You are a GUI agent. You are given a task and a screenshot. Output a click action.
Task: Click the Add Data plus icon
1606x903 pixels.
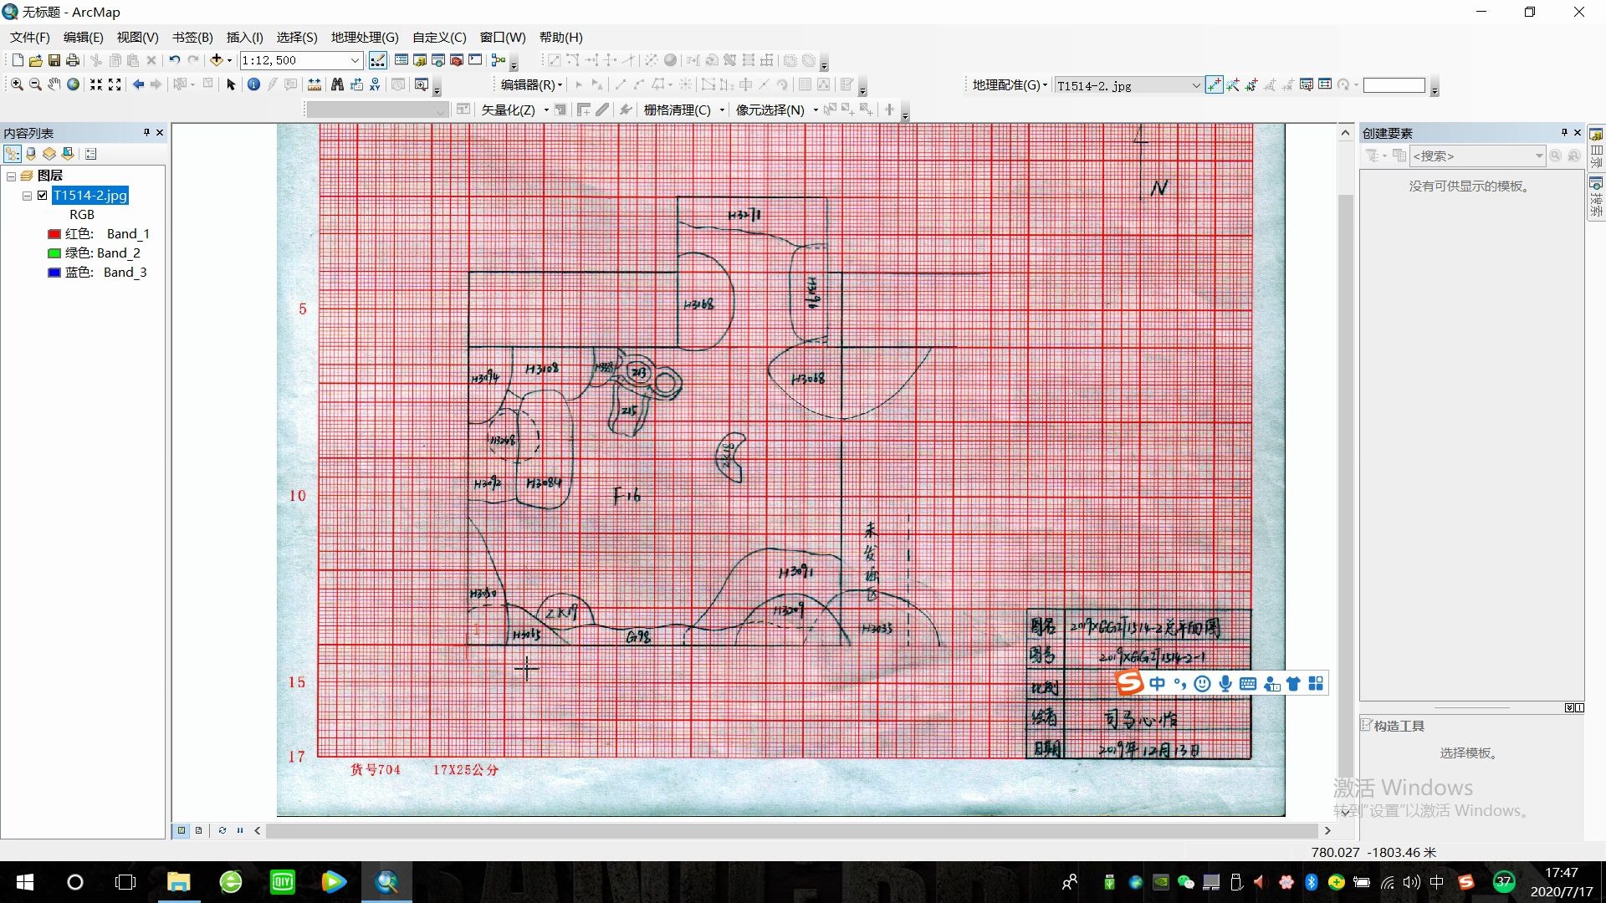click(x=217, y=60)
